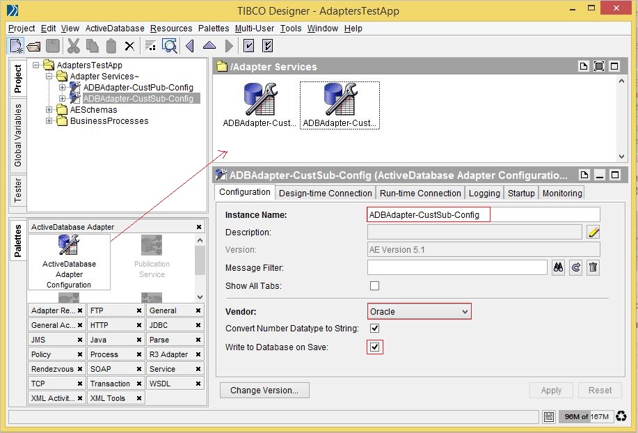Expand the ADBAdapter-CustSub-Config node
The image size is (638, 433).
[x=62, y=98]
